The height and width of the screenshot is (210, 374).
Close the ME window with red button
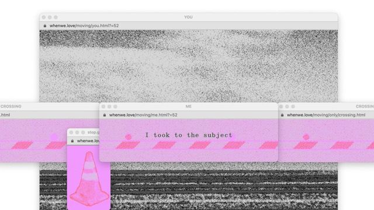(103, 106)
